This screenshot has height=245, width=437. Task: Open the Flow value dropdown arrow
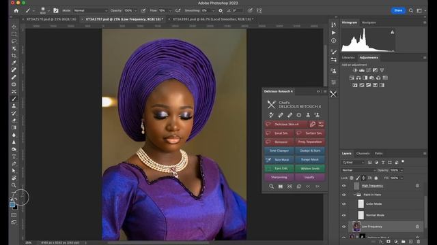pyautogui.click(x=170, y=11)
